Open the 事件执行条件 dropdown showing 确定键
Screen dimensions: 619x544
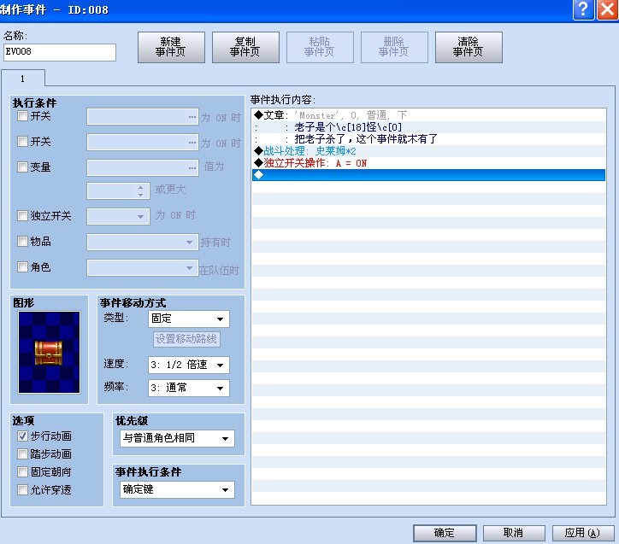(x=177, y=489)
